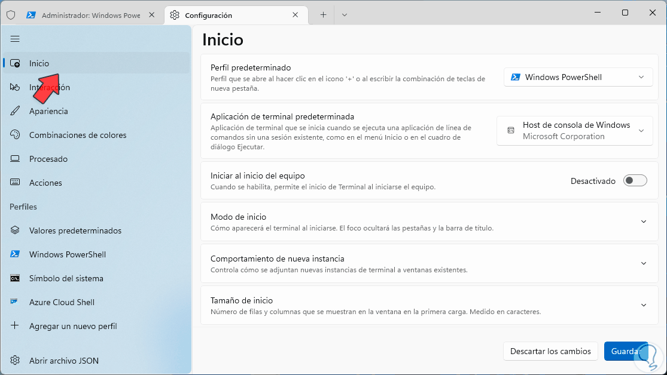Open Aplicación de terminal predeterminada dropdown

[574, 131]
